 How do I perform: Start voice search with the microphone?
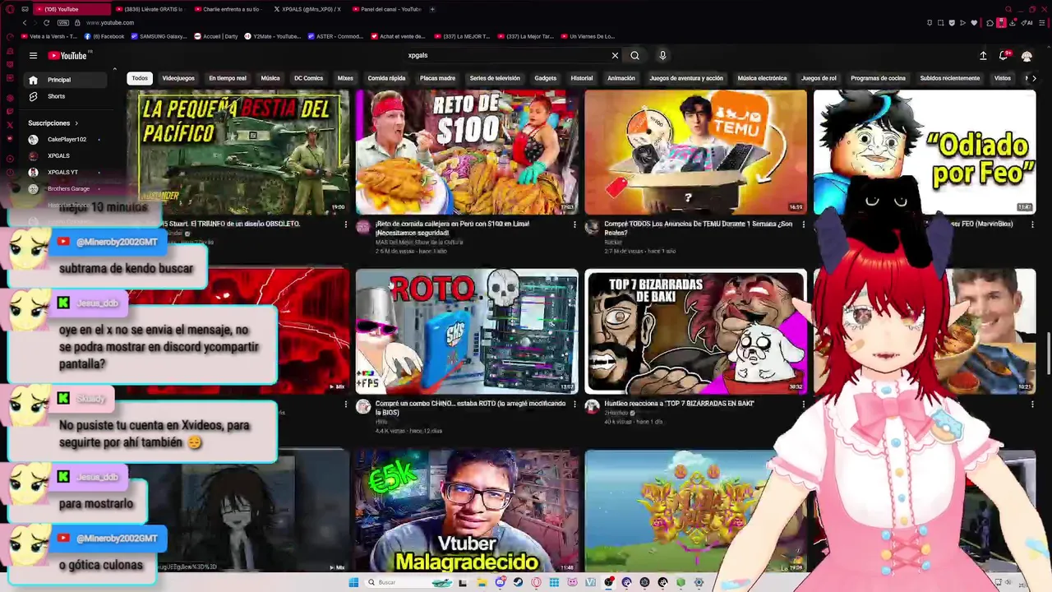[x=662, y=56]
